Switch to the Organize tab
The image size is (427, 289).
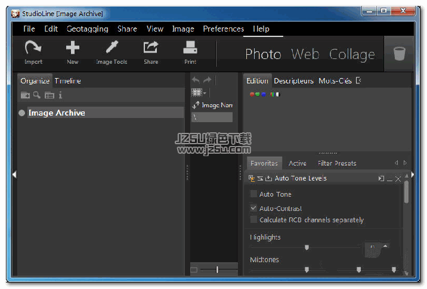coord(35,81)
